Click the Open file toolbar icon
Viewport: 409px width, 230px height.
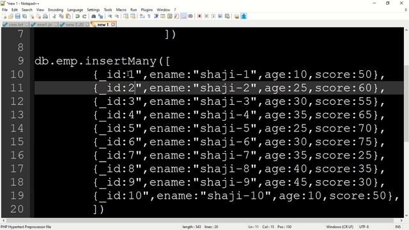pyautogui.click(x=11, y=16)
